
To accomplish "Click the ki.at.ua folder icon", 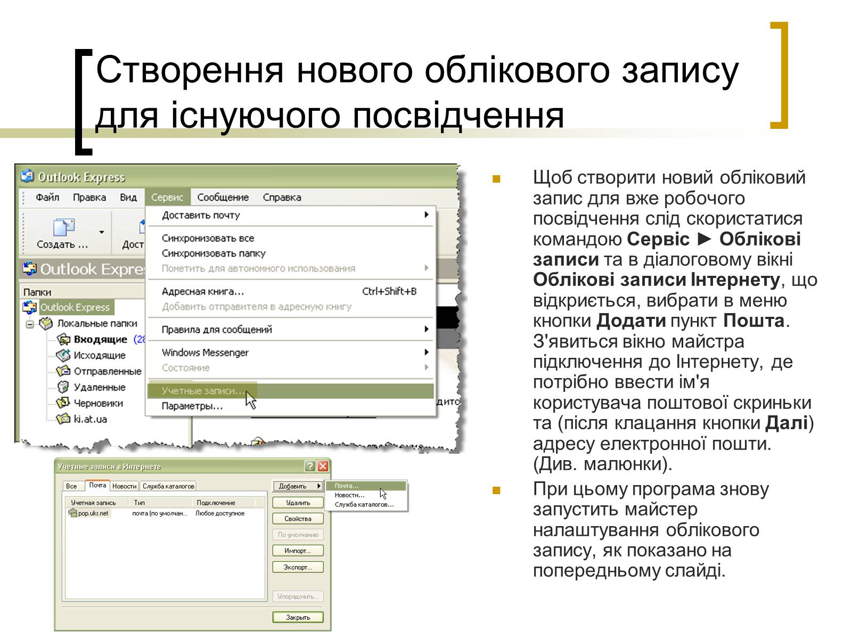I will 63,419.
